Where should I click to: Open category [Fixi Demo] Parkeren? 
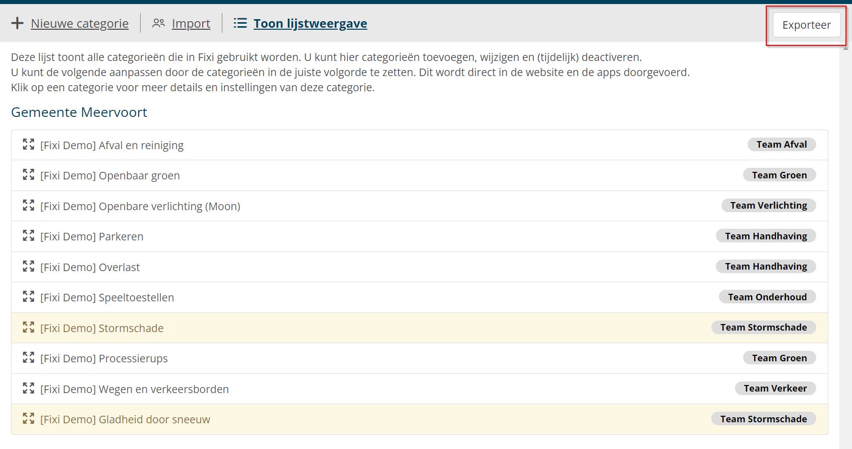92,236
